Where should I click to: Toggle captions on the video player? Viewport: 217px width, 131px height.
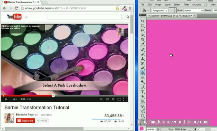(x=107, y=99)
